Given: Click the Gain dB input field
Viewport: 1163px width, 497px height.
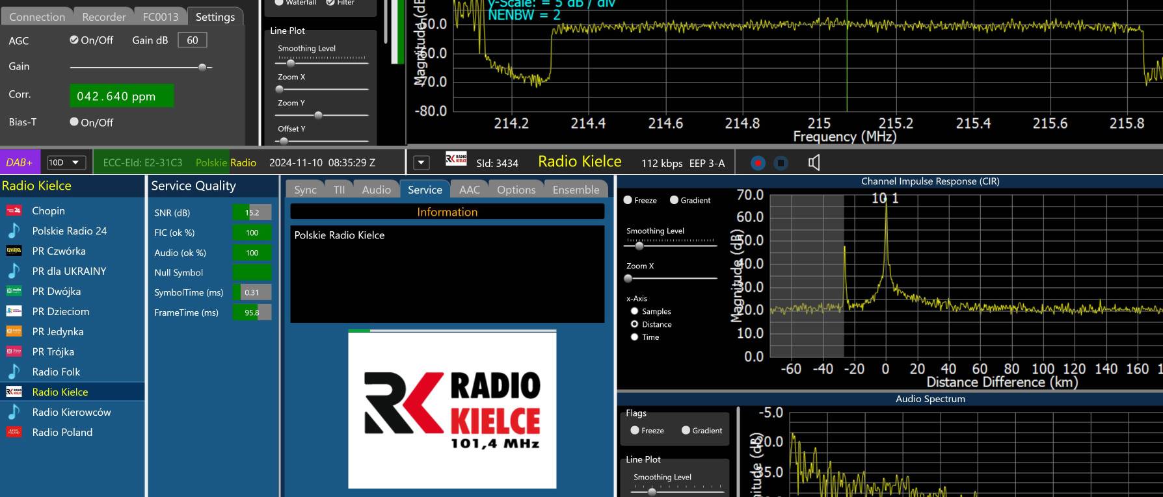Looking at the screenshot, I should pyautogui.click(x=192, y=40).
